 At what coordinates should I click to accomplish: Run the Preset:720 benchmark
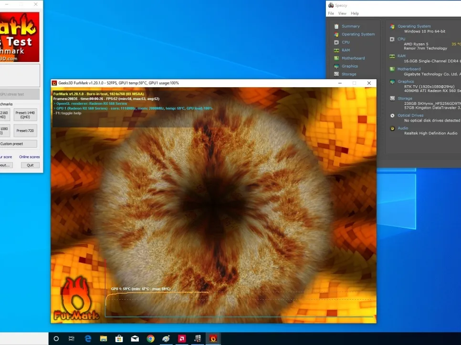click(x=25, y=131)
